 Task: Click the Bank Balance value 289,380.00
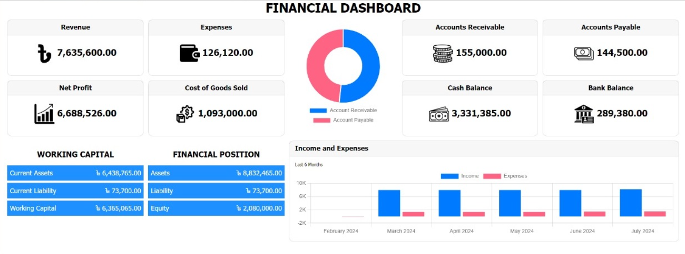(622, 114)
